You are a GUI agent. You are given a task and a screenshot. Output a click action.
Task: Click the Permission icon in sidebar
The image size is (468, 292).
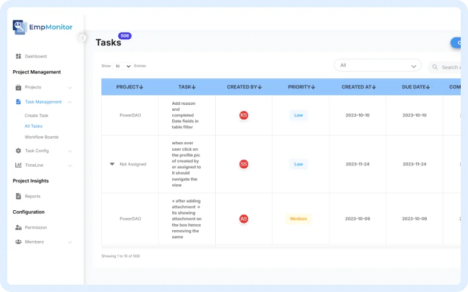[x=18, y=228]
